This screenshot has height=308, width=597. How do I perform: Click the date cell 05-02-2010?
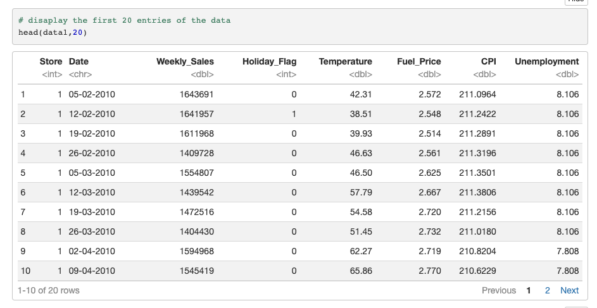[92, 95]
